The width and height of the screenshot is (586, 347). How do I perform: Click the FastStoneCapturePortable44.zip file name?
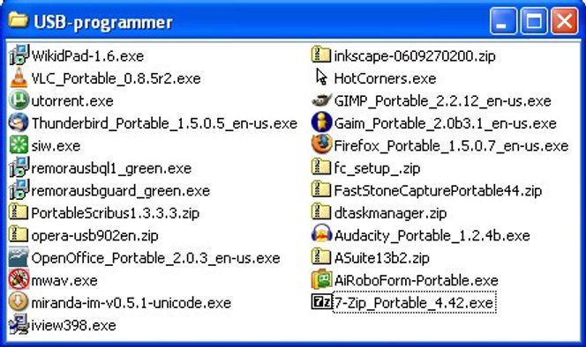click(x=438, y=190)
